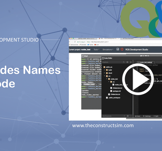The image size is (162, 151).
Task: Expand the devel folder arrow
Action: 104,73
